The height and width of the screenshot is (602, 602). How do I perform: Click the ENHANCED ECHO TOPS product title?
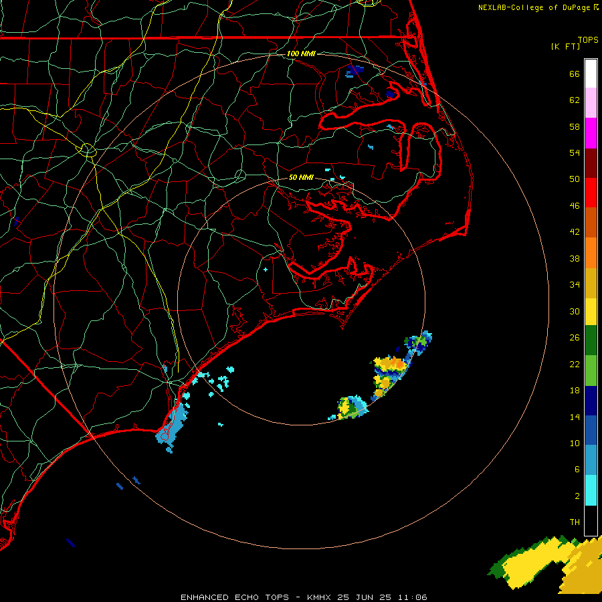tap(235, 597)
